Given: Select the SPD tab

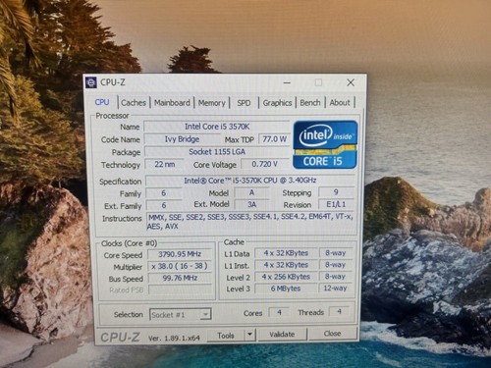Looking at the screenshot, I should tap(244, 103).
